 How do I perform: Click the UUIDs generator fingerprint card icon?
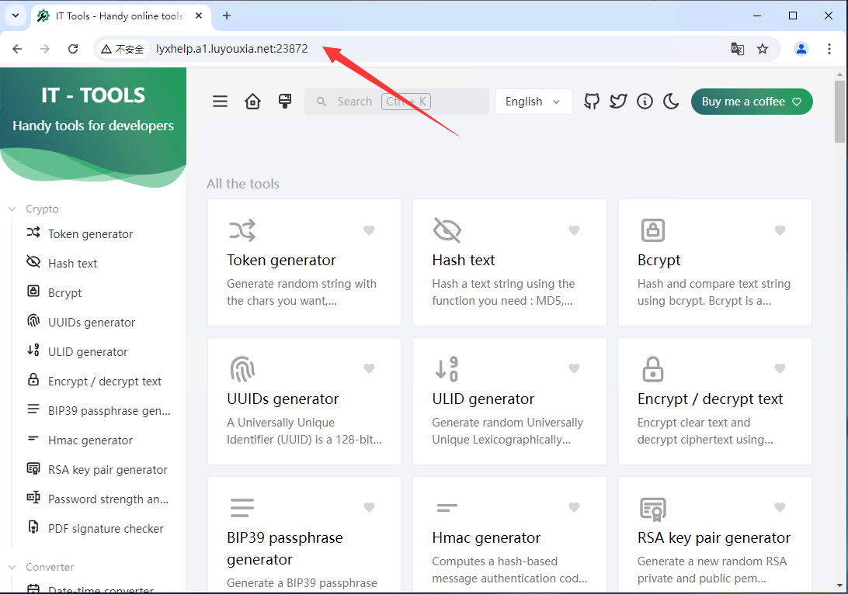[x=242, y=369]
